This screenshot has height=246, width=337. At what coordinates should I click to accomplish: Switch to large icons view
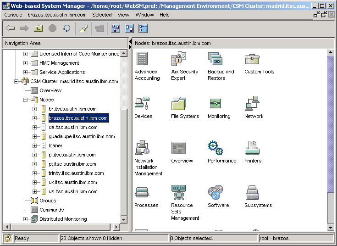[x=116, y=28]
